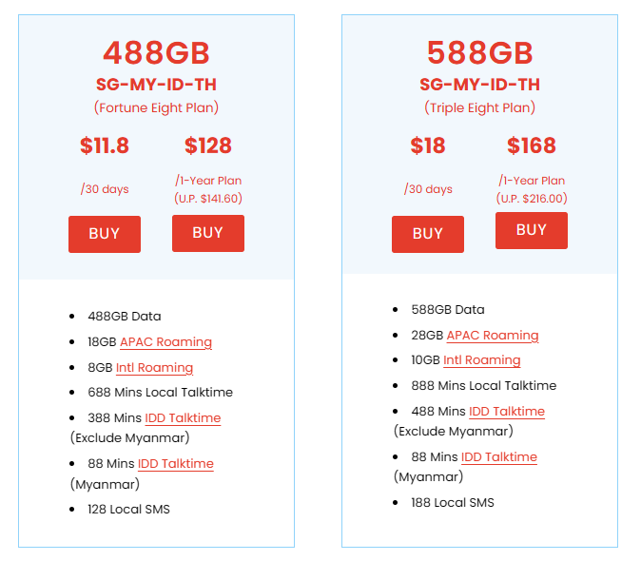Open IDD Talktime link for 488 Mins
The height and width of the screenshot is (561, 641).
(507, 412)
